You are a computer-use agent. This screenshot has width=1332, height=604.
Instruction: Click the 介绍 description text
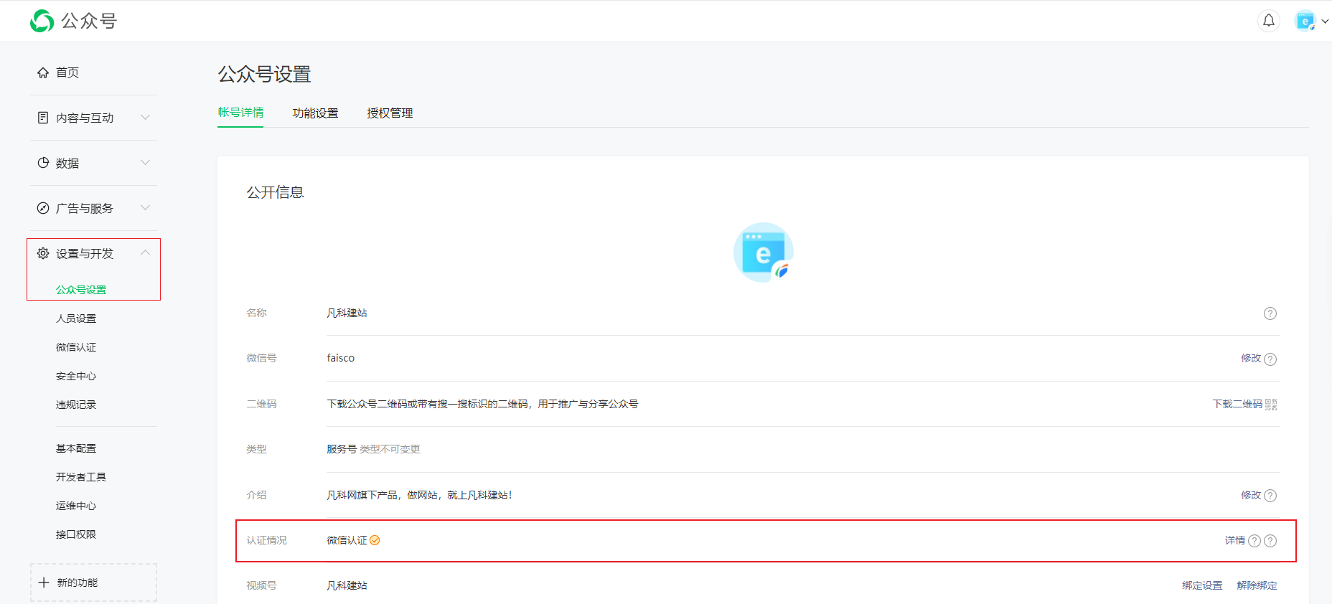[x=419, y=495]
